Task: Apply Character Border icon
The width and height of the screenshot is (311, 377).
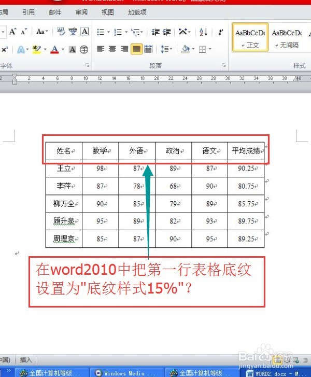Action: pos(84,32)
